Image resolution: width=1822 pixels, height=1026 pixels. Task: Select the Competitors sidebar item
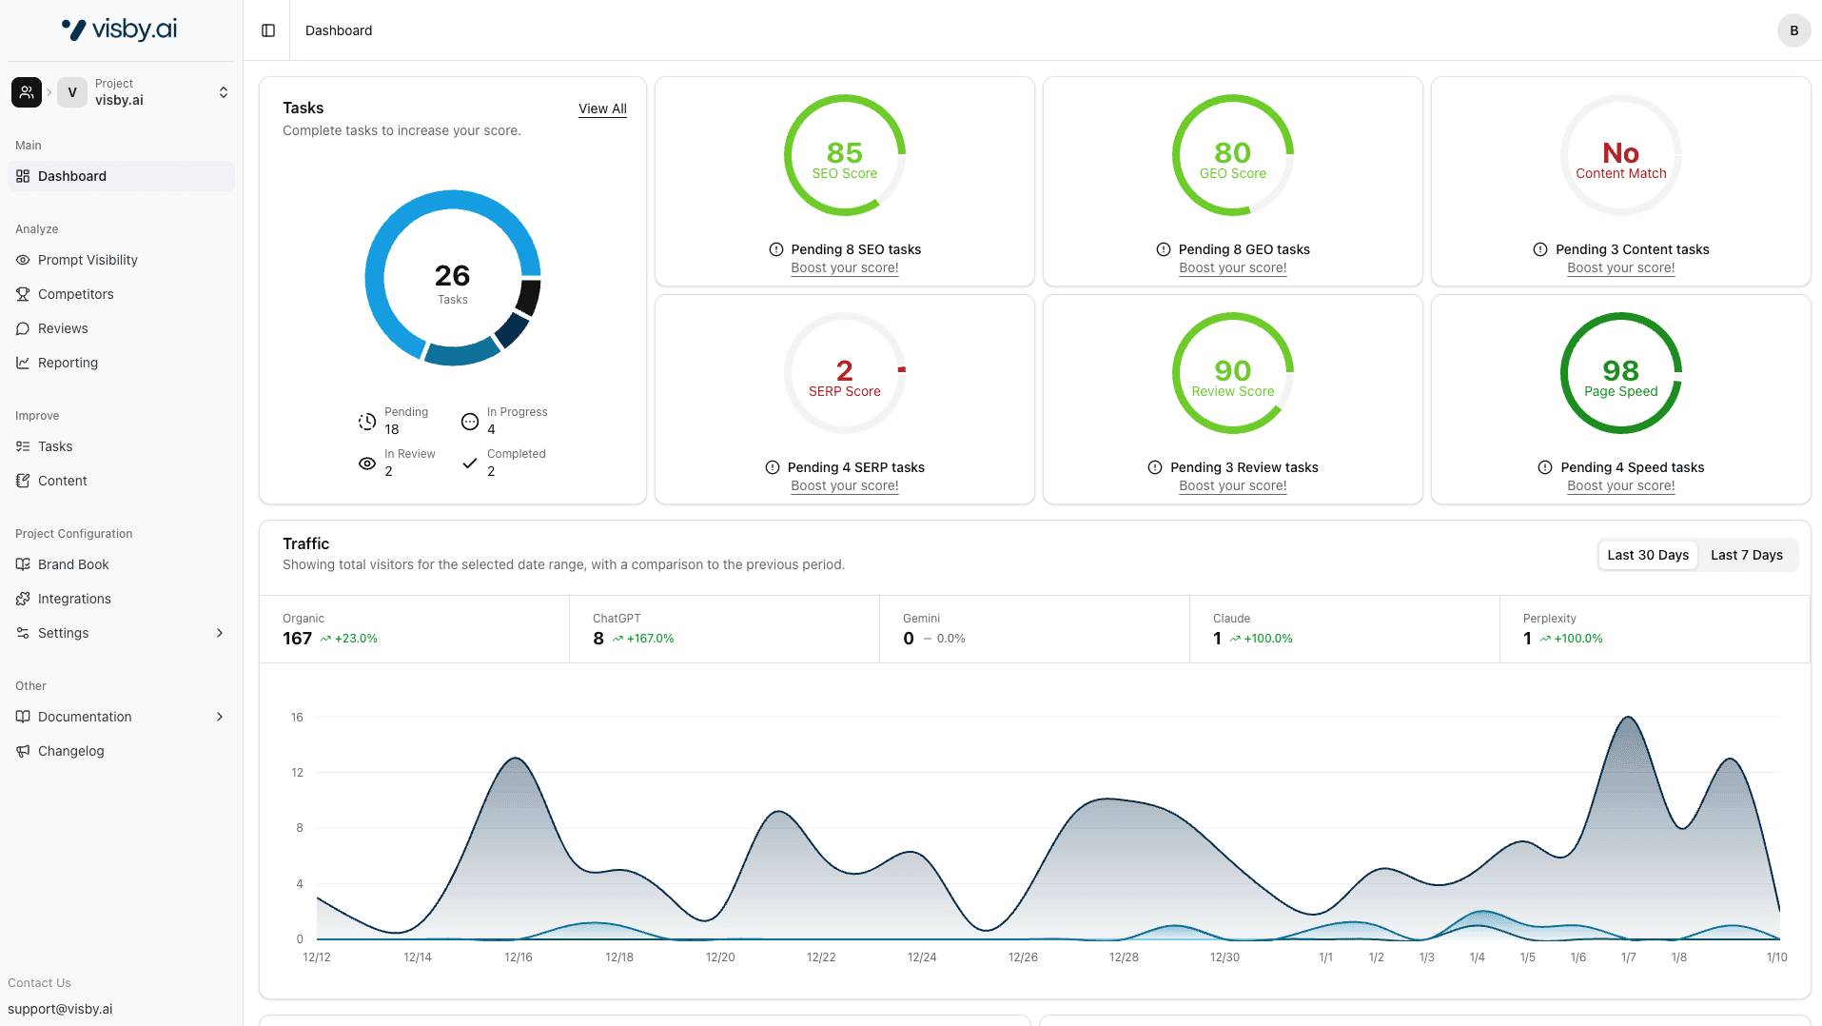76,294
